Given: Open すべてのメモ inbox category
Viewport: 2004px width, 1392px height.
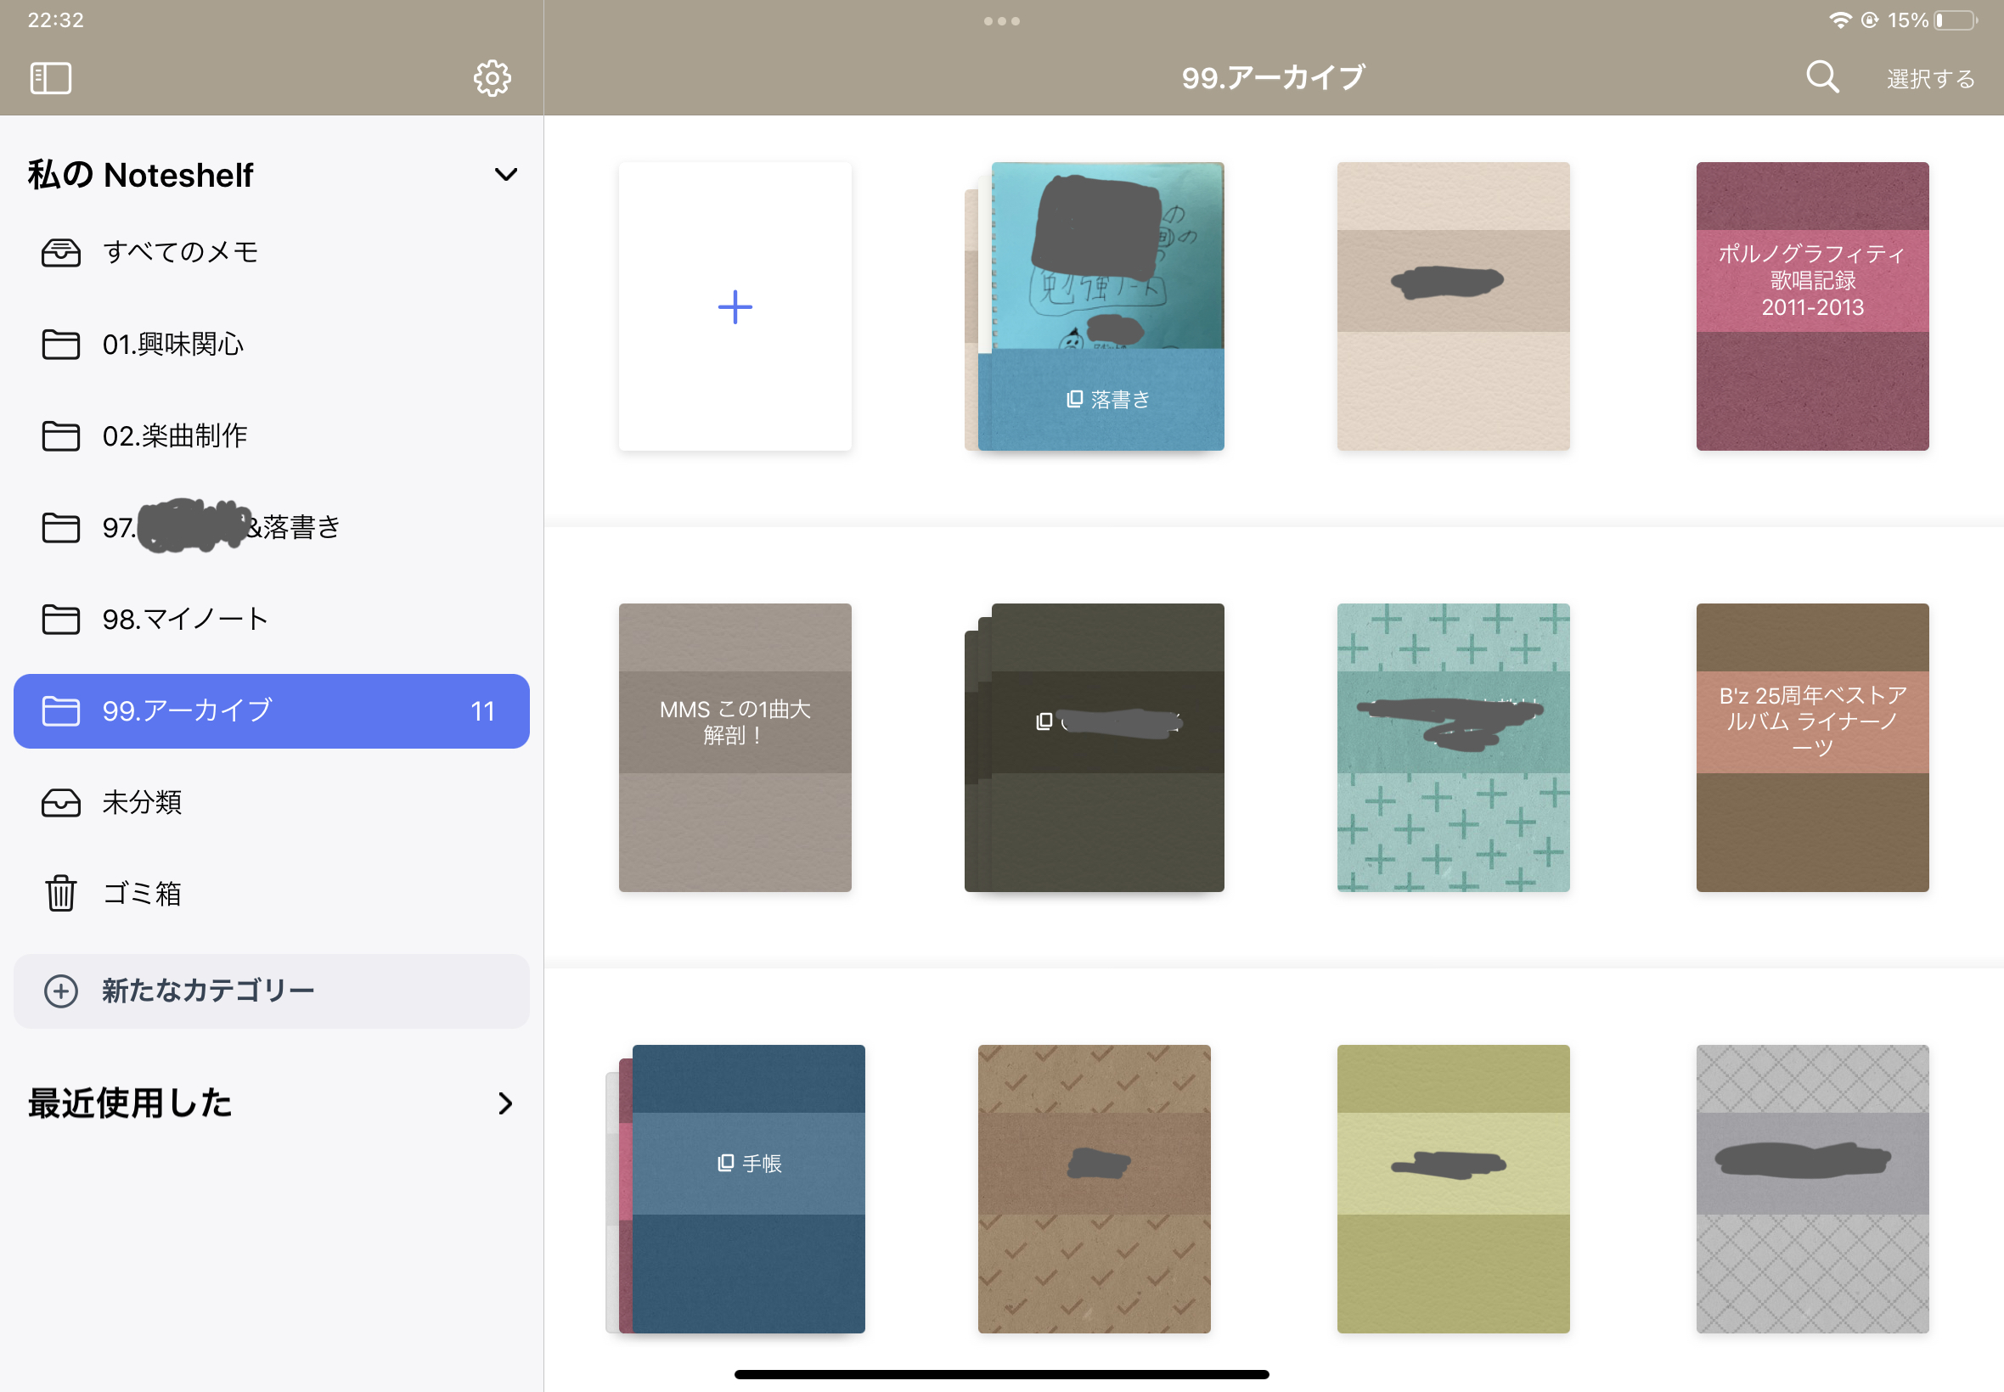Looking at the screenshot, I should (x=180, y=252).
